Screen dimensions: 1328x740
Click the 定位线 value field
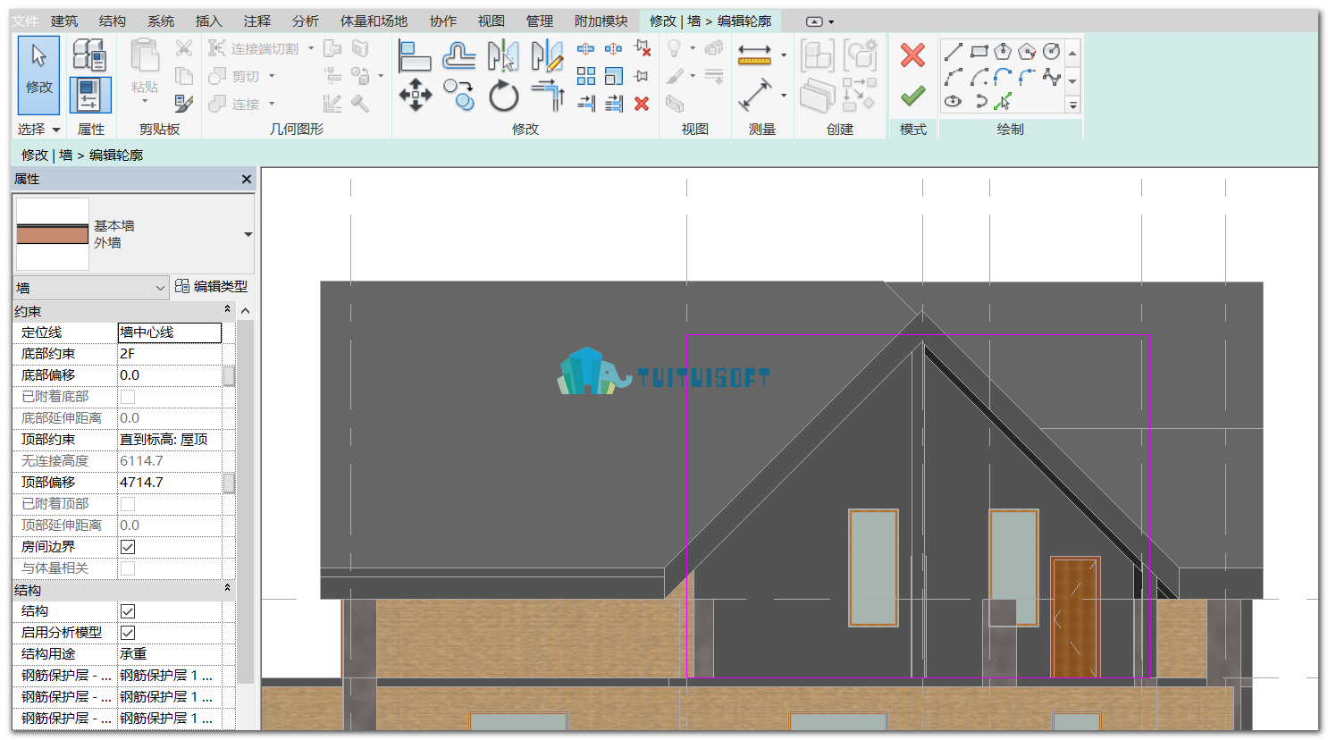click(170, 332)
